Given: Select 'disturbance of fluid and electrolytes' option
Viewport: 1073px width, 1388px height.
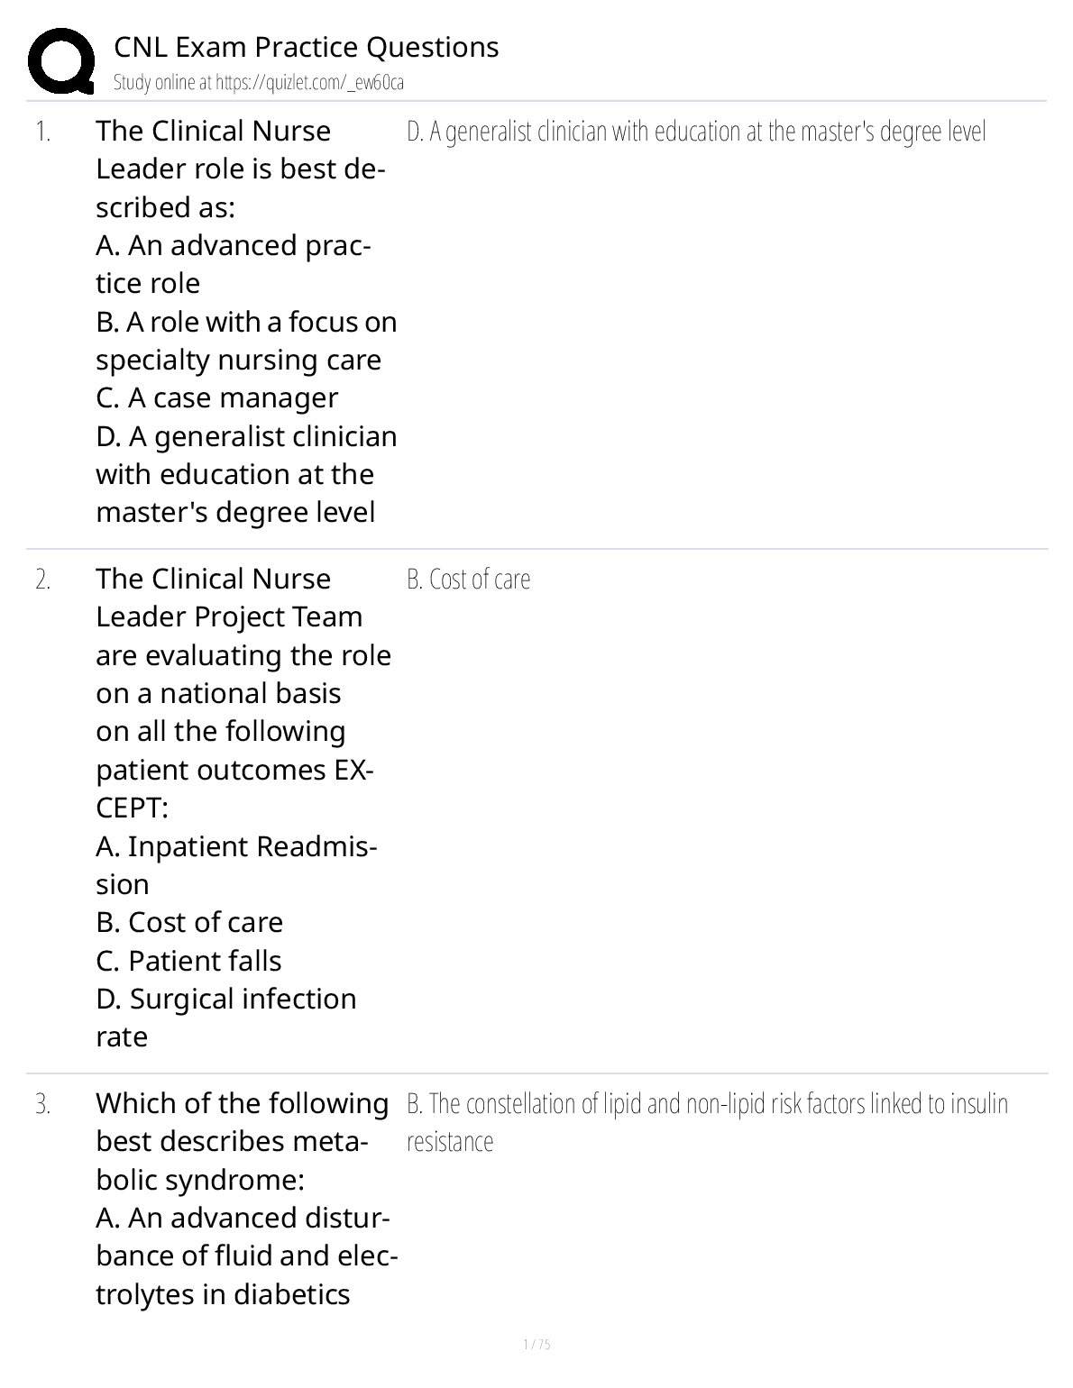Looking at the screenshot, I should pyautogui.click(x=246, y=1256).
